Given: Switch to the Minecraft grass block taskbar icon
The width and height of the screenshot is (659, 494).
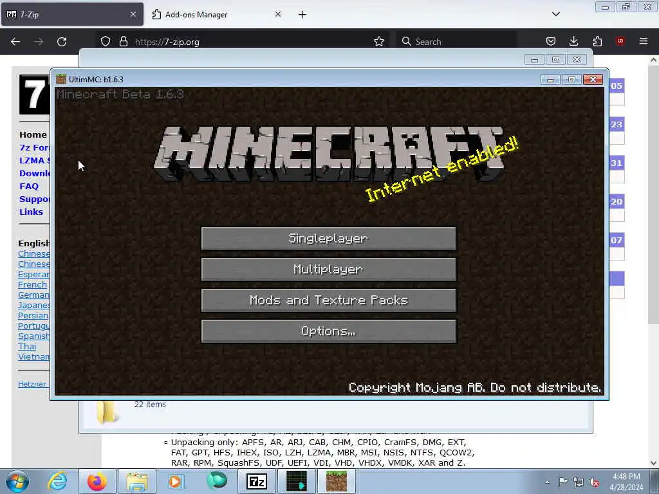Looking at the screenshot, I should point(337,481).
